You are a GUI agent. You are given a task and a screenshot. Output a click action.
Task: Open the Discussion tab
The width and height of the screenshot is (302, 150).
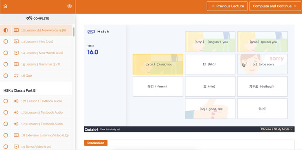(96, 143)
